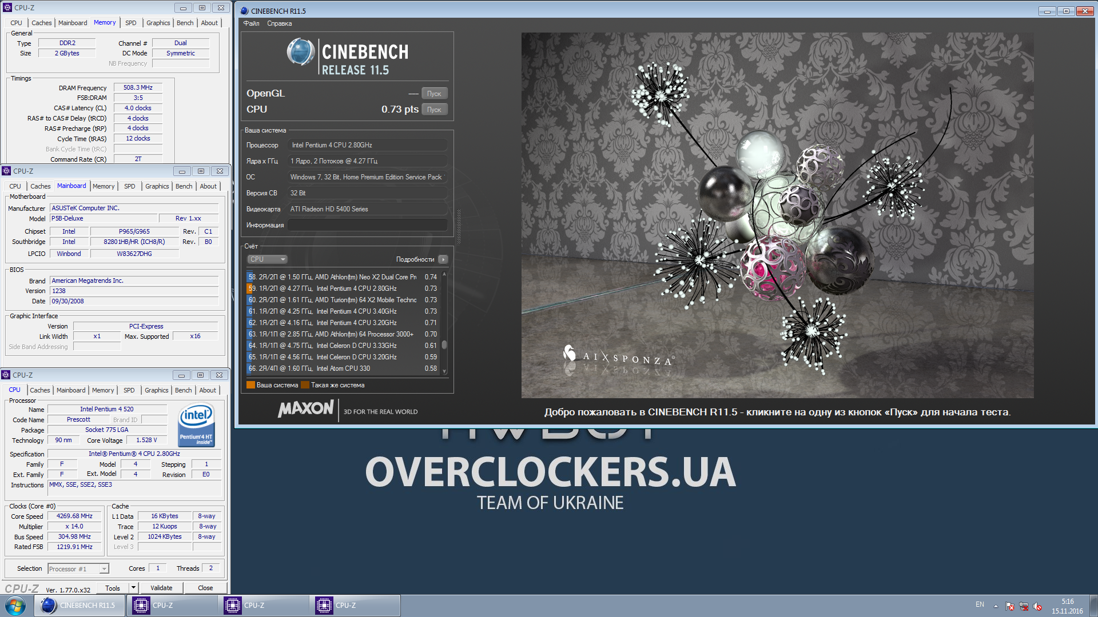Click the Rated FSB value 1219.91 MHz
This screenshot has width=1098, height=617.
(x=74, y=547)
